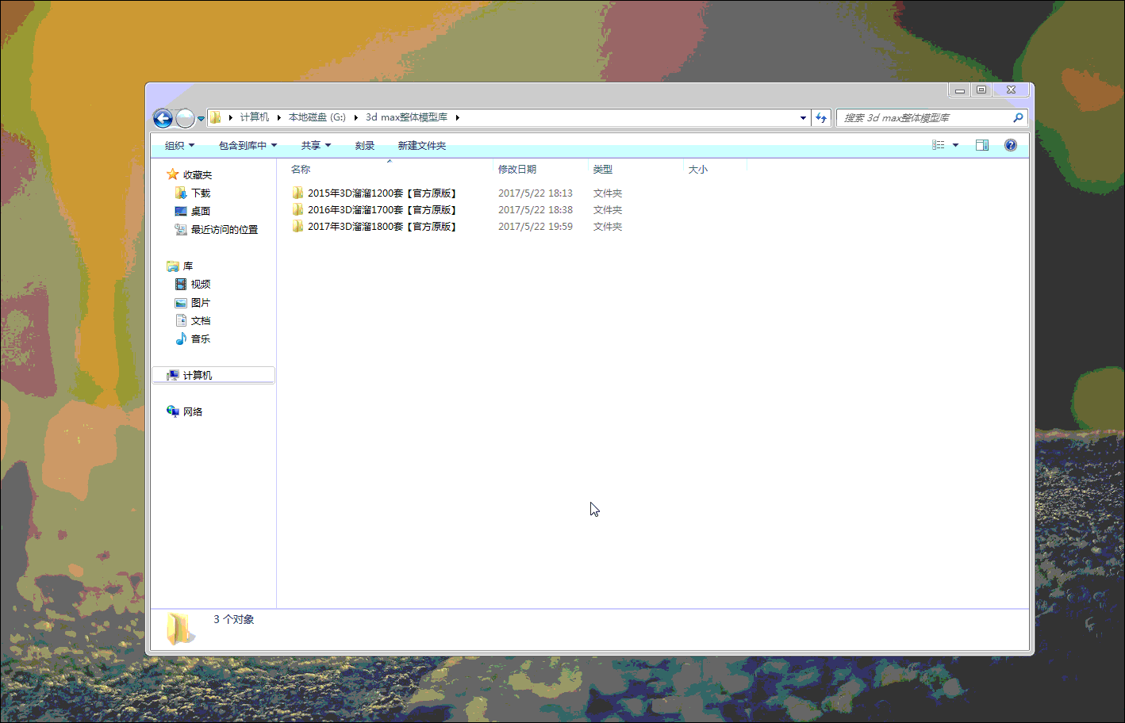Click the change view icon
1125x723 pixels.
[939, 145]
